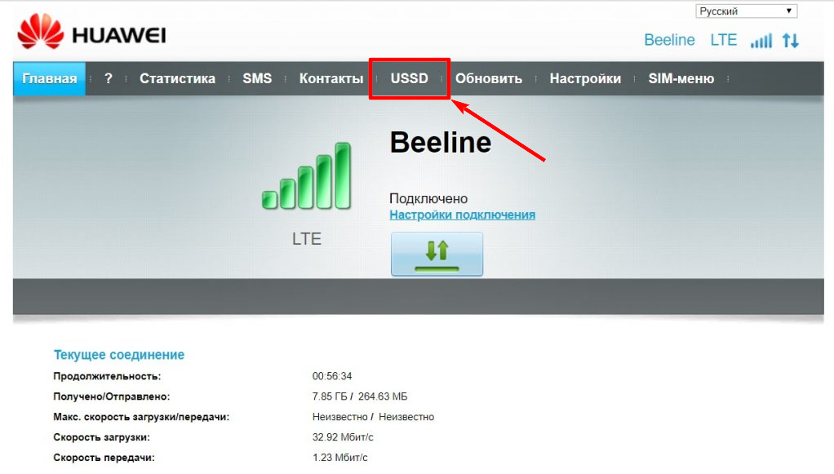Click the Макс. скорость загрузки/передачи label

point(141,417)
